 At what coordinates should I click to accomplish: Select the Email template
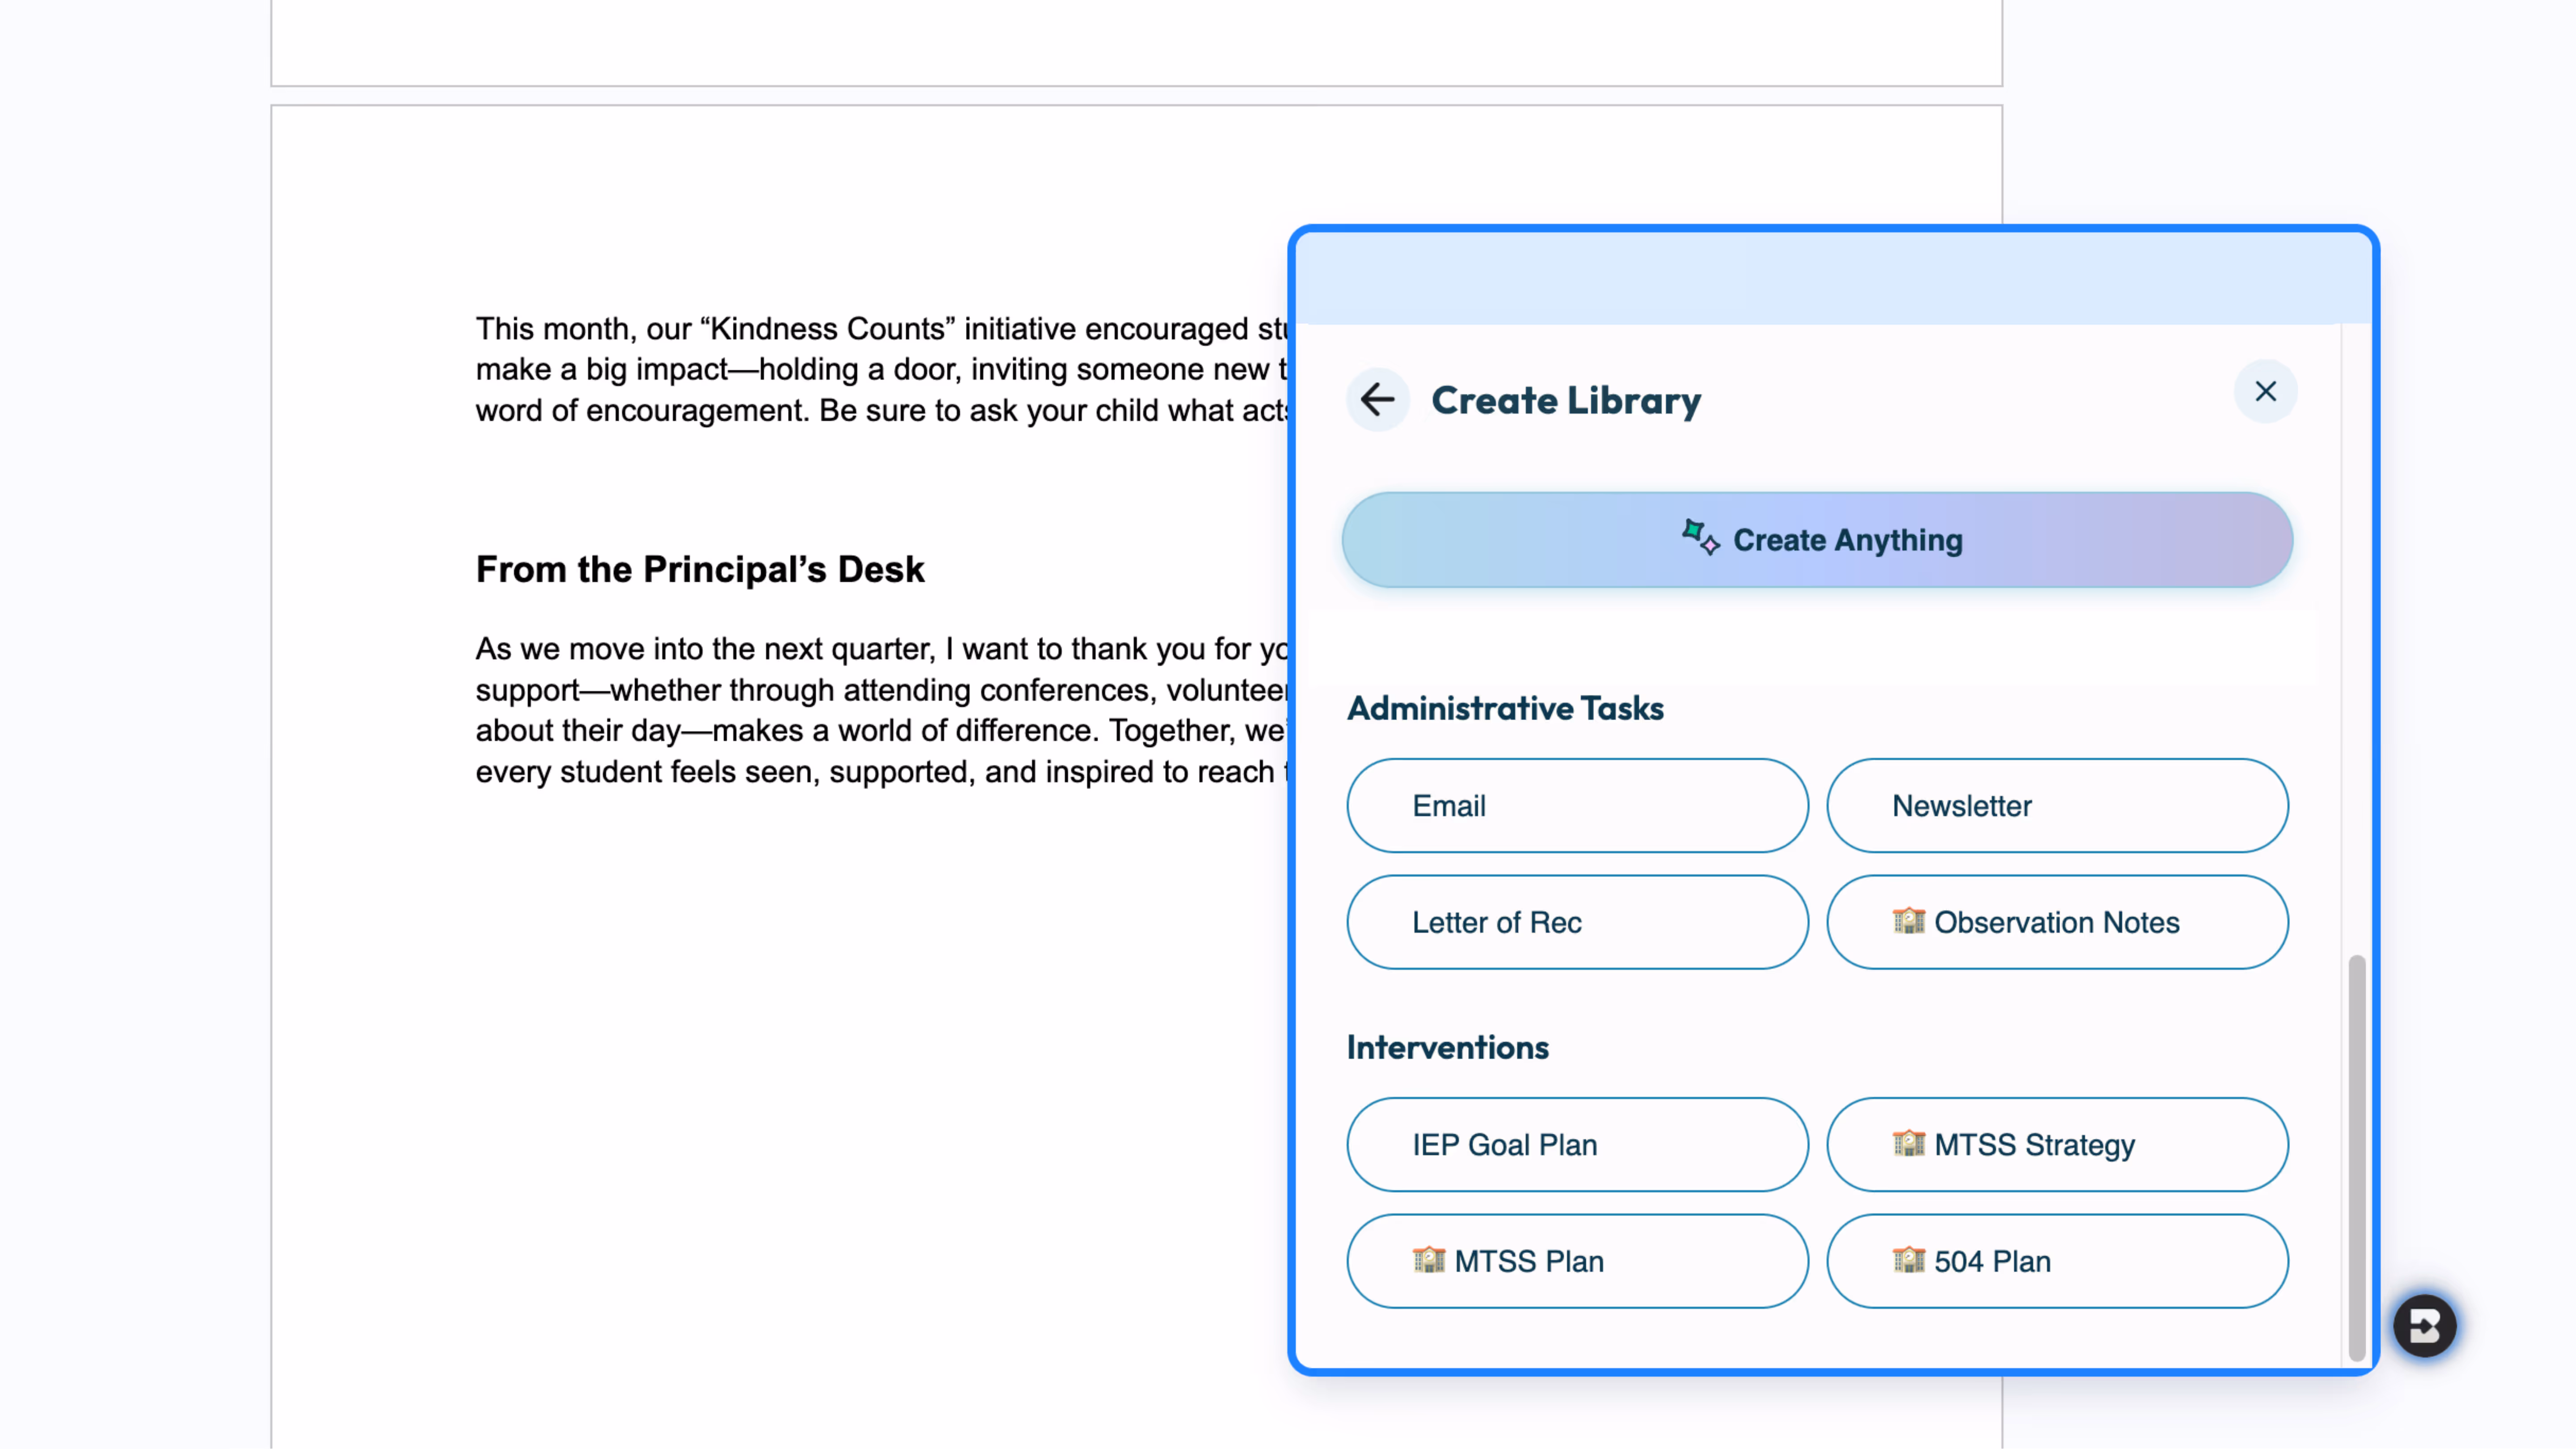(x=1577, y=805)
